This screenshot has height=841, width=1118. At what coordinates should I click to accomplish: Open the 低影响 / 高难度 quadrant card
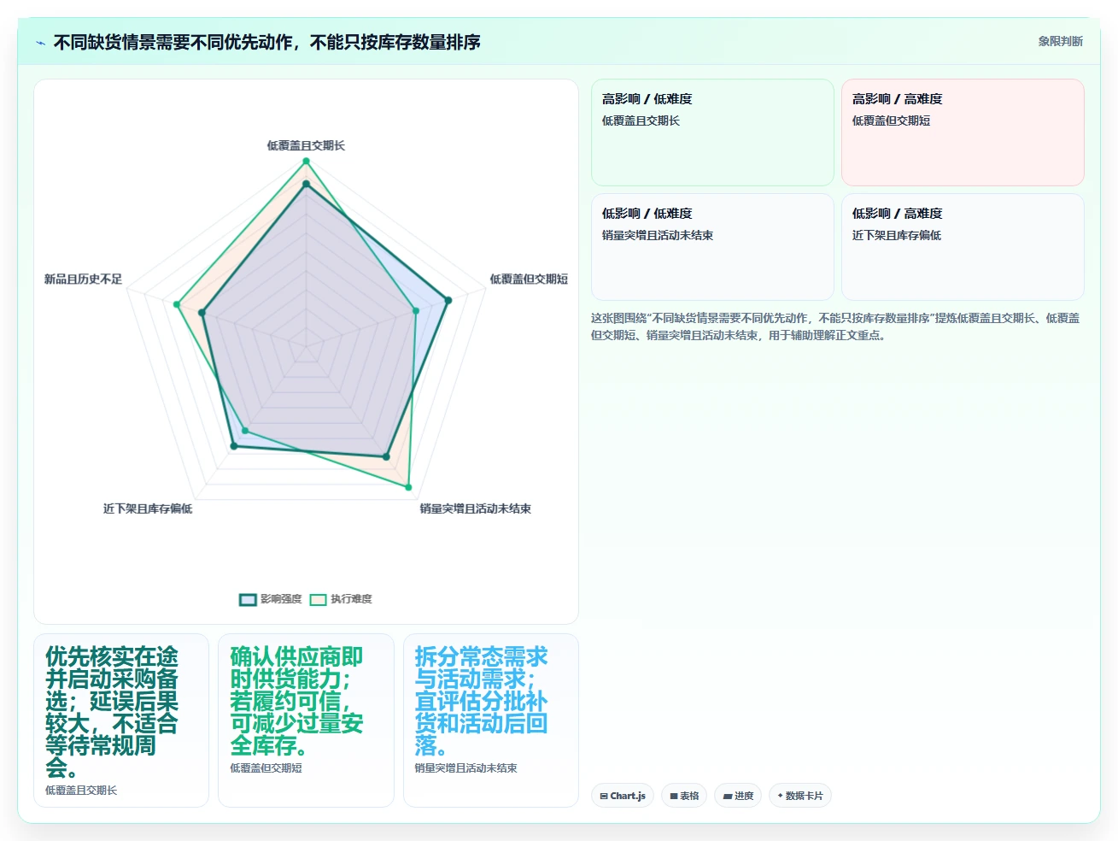(963, 247)
